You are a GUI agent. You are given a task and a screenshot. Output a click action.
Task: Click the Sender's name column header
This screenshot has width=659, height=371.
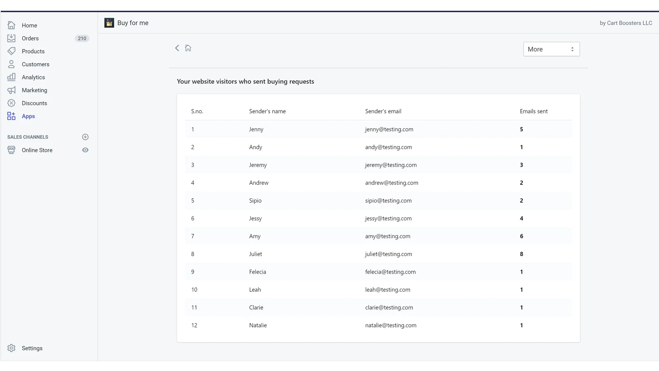pos(267,111)
